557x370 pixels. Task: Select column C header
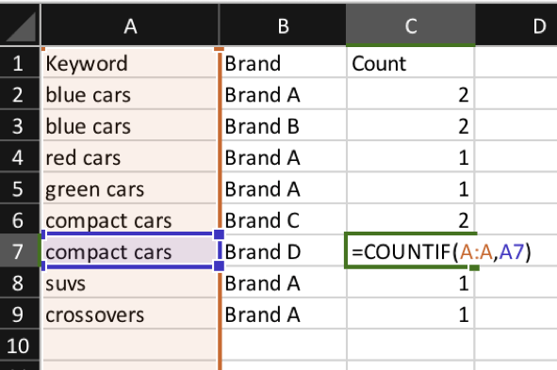411,25
